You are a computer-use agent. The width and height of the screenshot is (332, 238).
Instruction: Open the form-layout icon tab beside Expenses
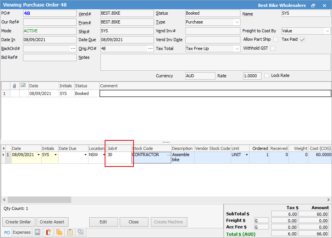[37, 232]
